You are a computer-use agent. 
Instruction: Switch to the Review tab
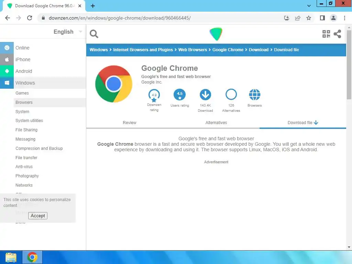[x=130, y=123]
